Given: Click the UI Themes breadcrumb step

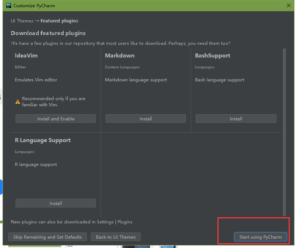Looking at the screenshot, I should click(x=22, y=21).
